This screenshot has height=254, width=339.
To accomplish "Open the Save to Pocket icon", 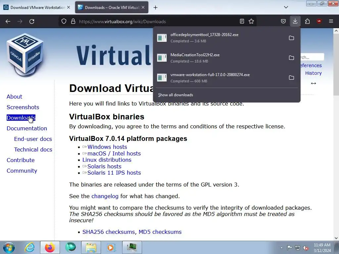I will pos(283,21).
